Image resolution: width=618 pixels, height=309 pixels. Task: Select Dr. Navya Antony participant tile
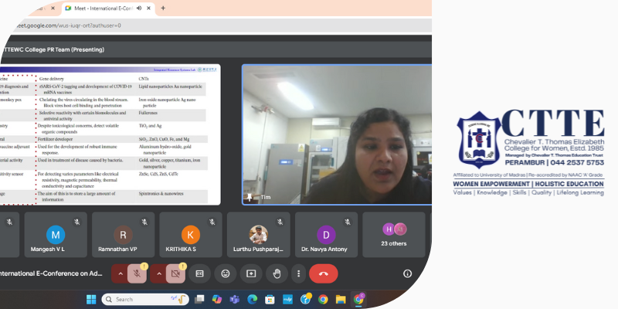tap(326, 235)
